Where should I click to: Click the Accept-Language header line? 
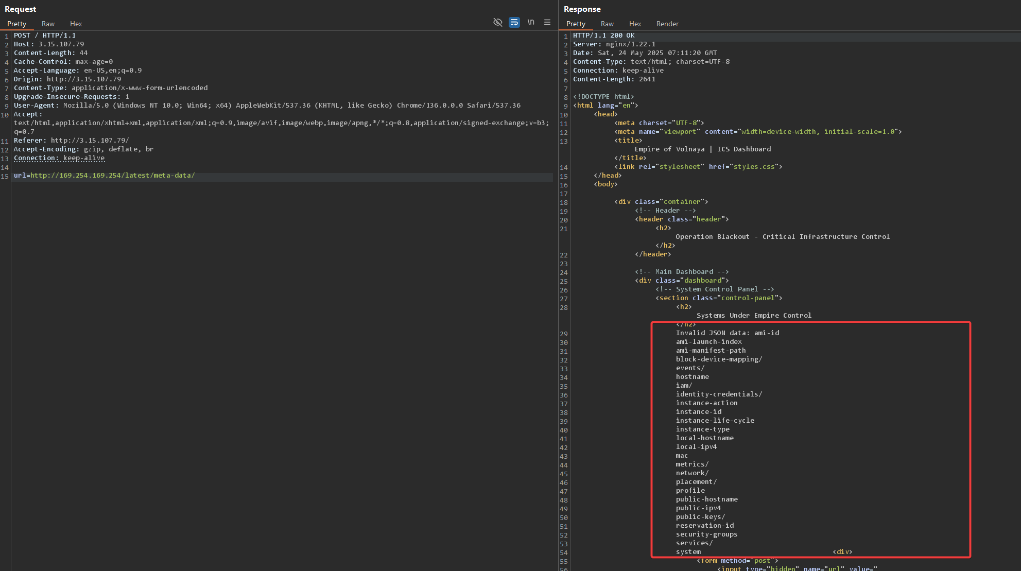click(78, 71)
